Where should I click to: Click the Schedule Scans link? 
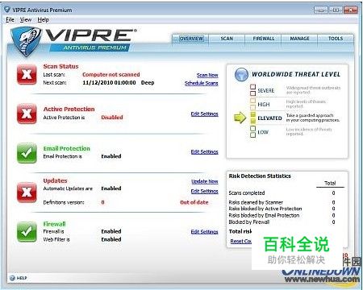point(202,83)
